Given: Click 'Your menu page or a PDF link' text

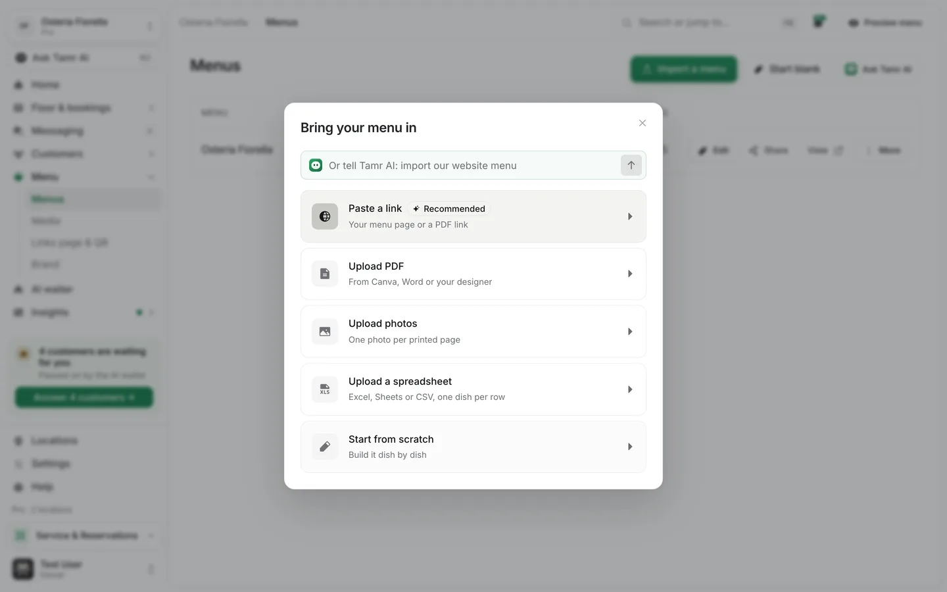Looking at the screenshot, I should (x=408, y=225).
